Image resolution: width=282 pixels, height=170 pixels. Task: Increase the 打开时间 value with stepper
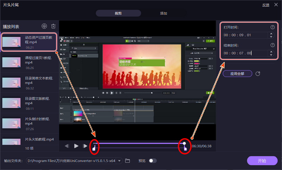271,34
